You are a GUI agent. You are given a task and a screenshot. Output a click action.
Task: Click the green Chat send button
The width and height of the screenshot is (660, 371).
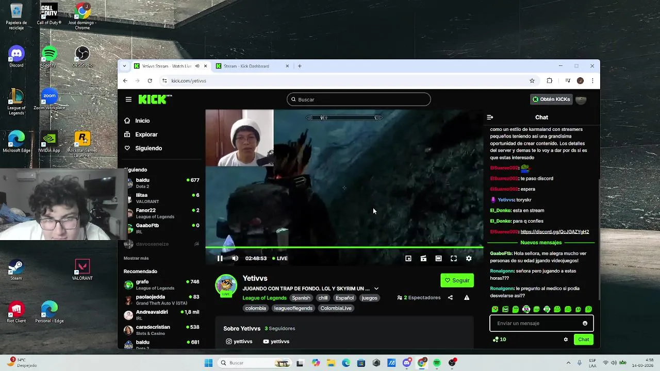pyautogui.click(x=584, y=340)
